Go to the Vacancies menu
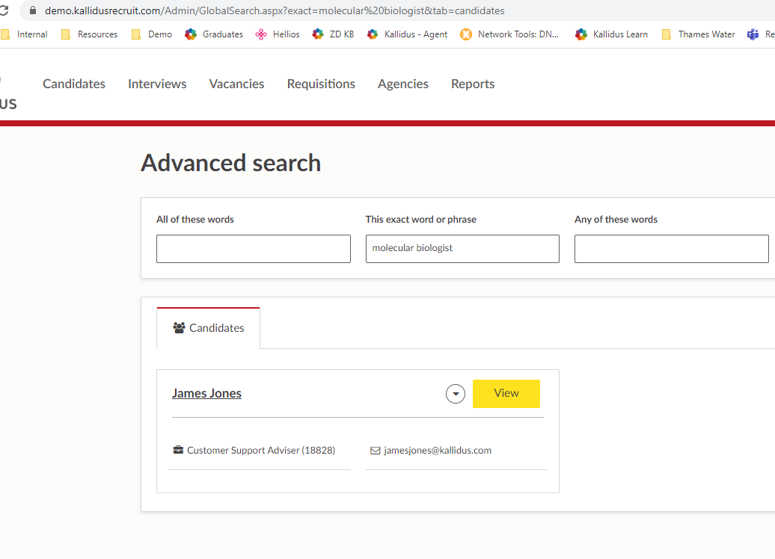The width and height of the screenshot is (775, 559). coord(236,84)
